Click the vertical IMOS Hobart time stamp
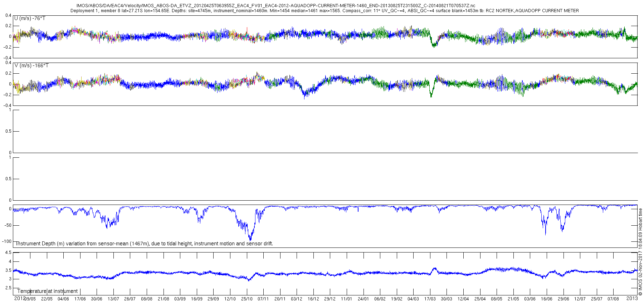This screenshot has height=304, width=644. click(x=640, y=252)
